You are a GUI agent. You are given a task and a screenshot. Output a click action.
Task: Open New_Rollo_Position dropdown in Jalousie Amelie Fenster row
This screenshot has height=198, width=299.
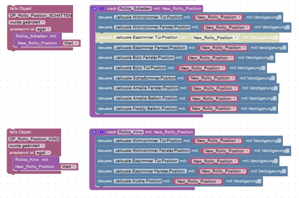(215, 89)
